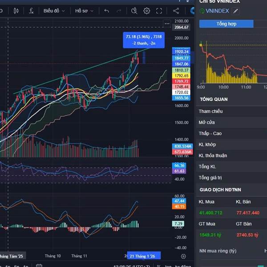267x267 pixels.
Task: Click the 66.36 RSI value label
Action: (x=179, y=166)
